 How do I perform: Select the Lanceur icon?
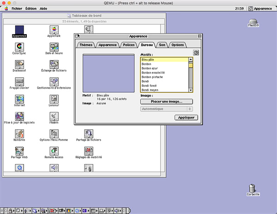click(x=54, y=101)
